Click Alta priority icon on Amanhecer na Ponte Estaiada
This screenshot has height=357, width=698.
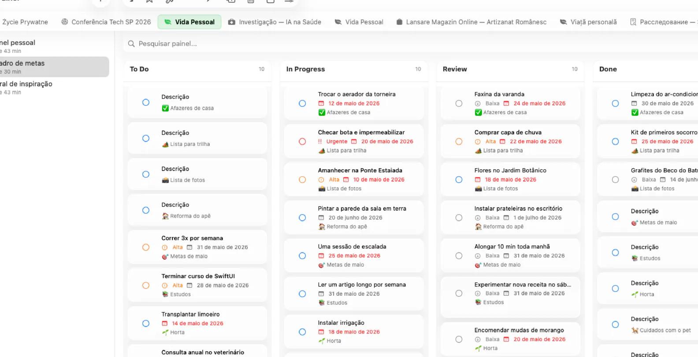point(321,180)
